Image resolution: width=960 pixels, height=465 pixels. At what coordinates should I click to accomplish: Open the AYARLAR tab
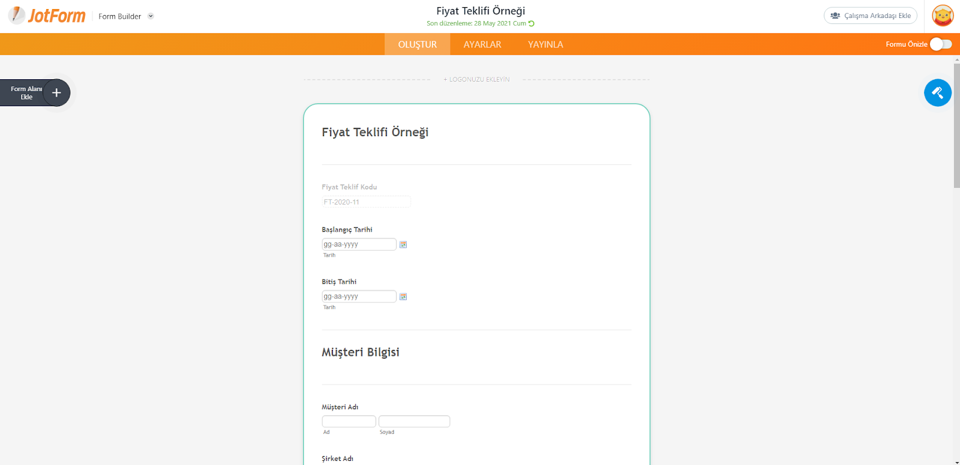click(482, 44)
